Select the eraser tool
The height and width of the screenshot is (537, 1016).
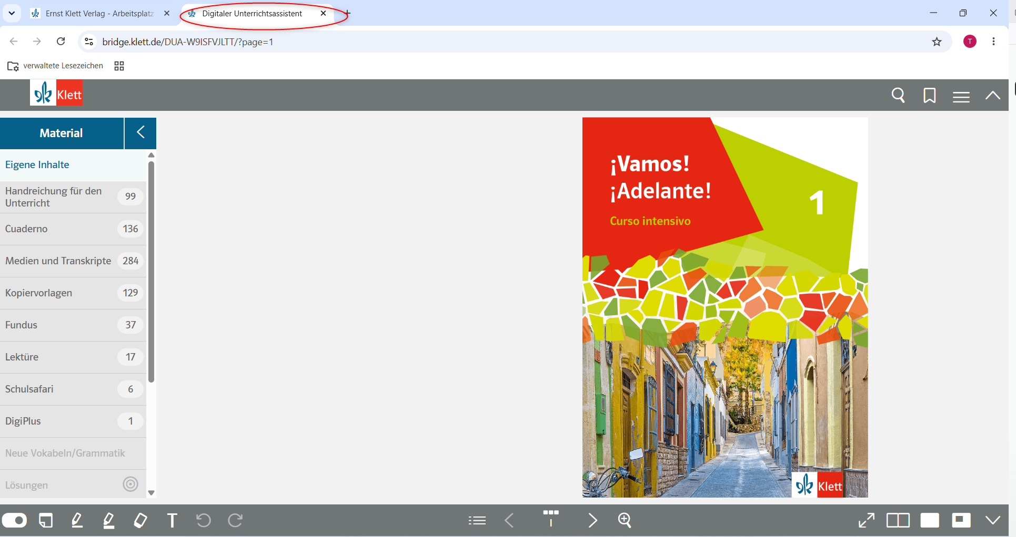pyautogui.click(x=140, y=520)
